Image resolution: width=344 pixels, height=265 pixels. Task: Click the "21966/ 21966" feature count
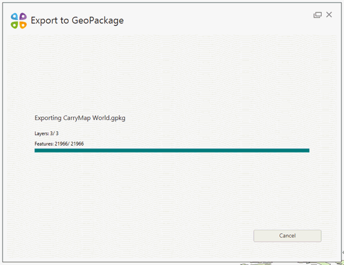click(69, 144)
